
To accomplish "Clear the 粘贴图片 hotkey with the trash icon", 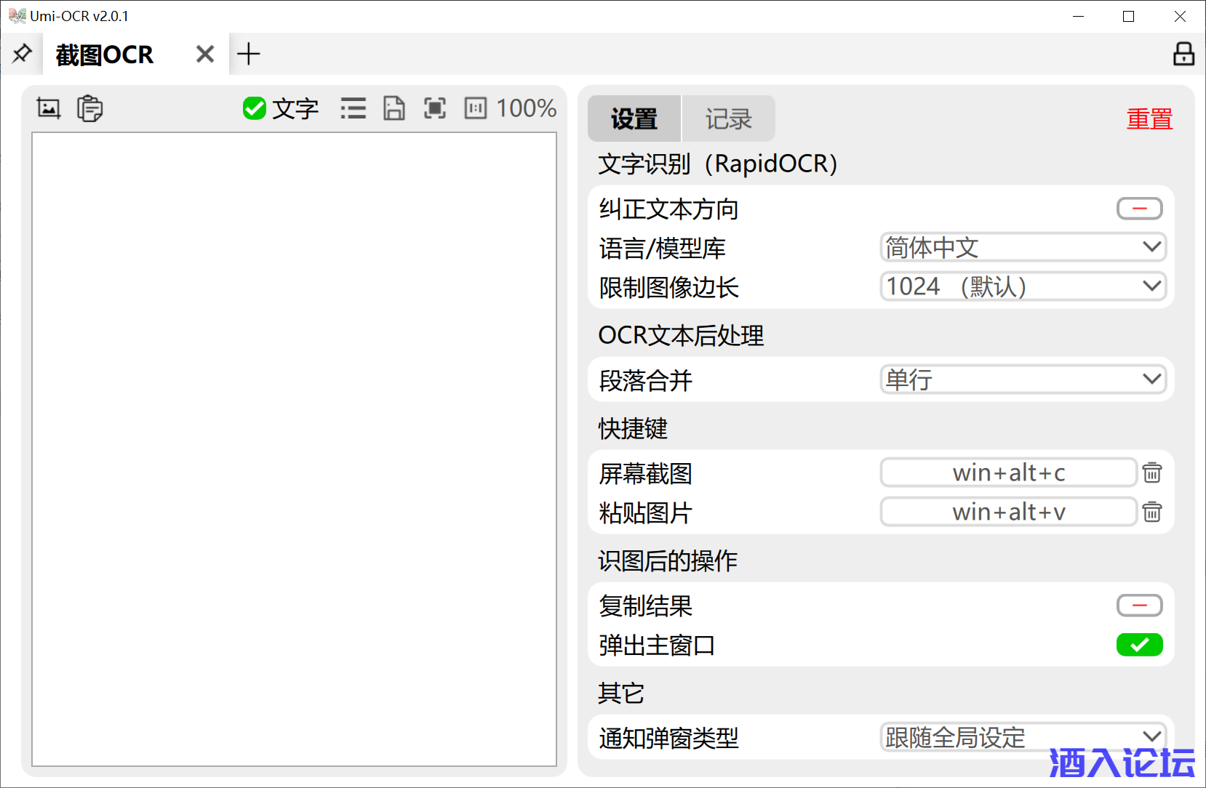I will pos(1152,512).
